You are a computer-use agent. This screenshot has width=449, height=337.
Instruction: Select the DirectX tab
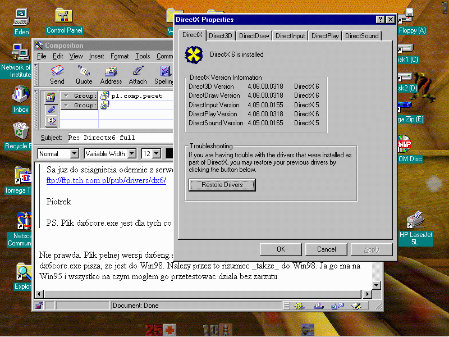192,35
